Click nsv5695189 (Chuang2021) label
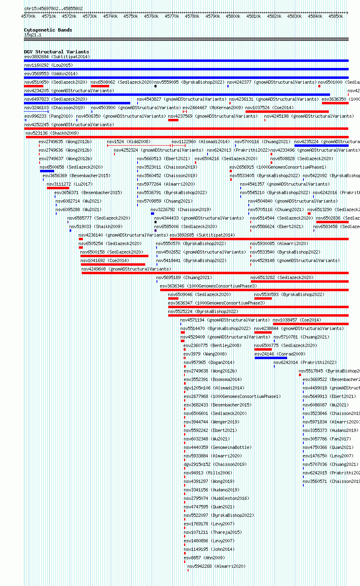 184,277
